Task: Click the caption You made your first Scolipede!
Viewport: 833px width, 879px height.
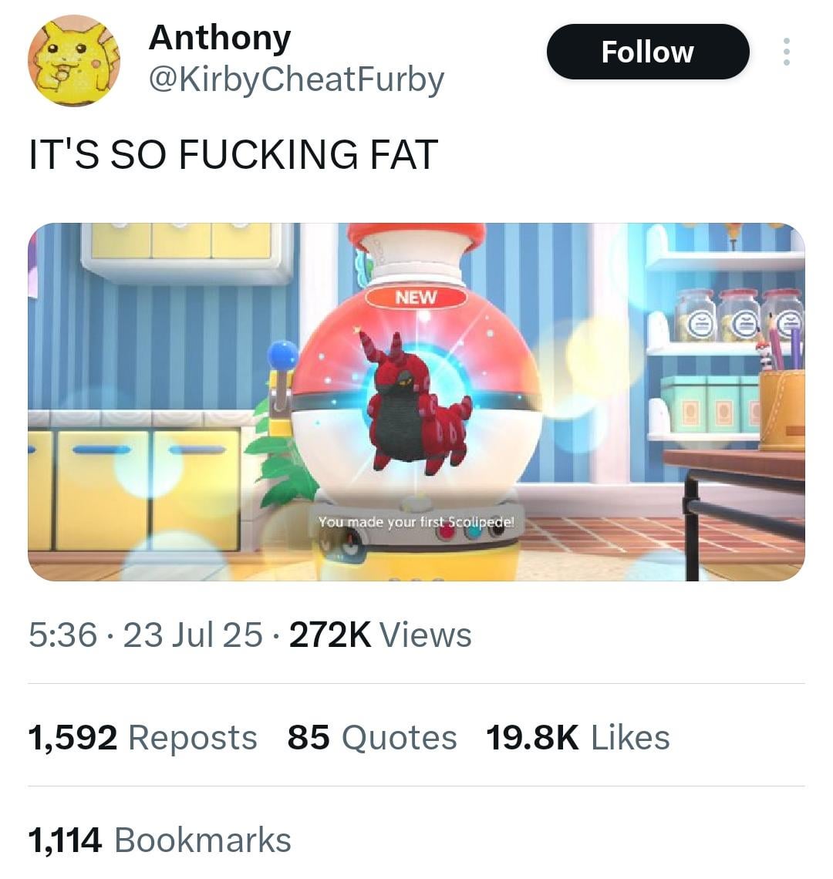Action: [x=416, y=522]
